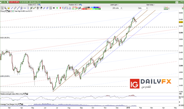
Task: Insert a black right arrow marker
Action: pyautogui.click(x=54, y=8)
